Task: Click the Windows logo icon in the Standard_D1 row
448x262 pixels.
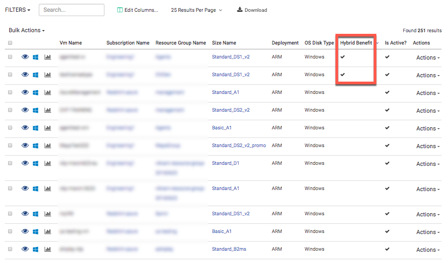Action: 36,163
